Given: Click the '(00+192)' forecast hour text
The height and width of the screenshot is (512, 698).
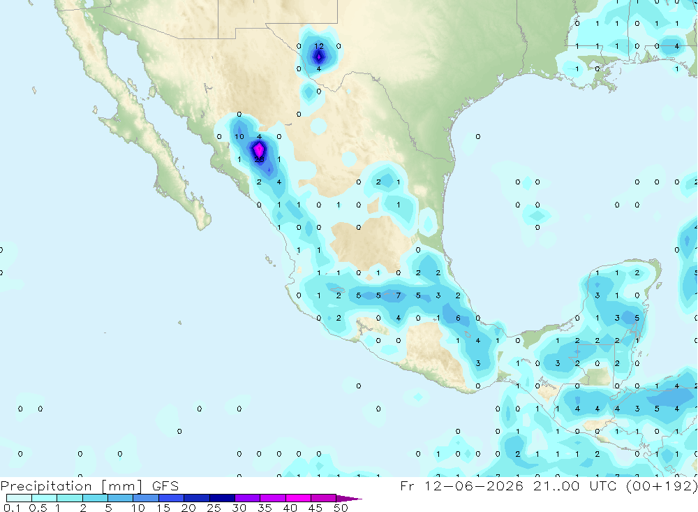Looking at the screenshot, I should [x=662, y=486].
